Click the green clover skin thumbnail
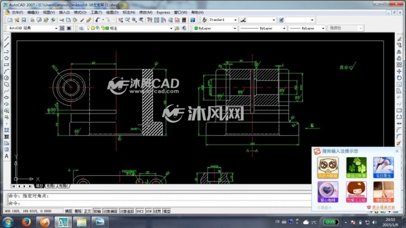Viewport: 406px width, 228px height. coord(356,168)
